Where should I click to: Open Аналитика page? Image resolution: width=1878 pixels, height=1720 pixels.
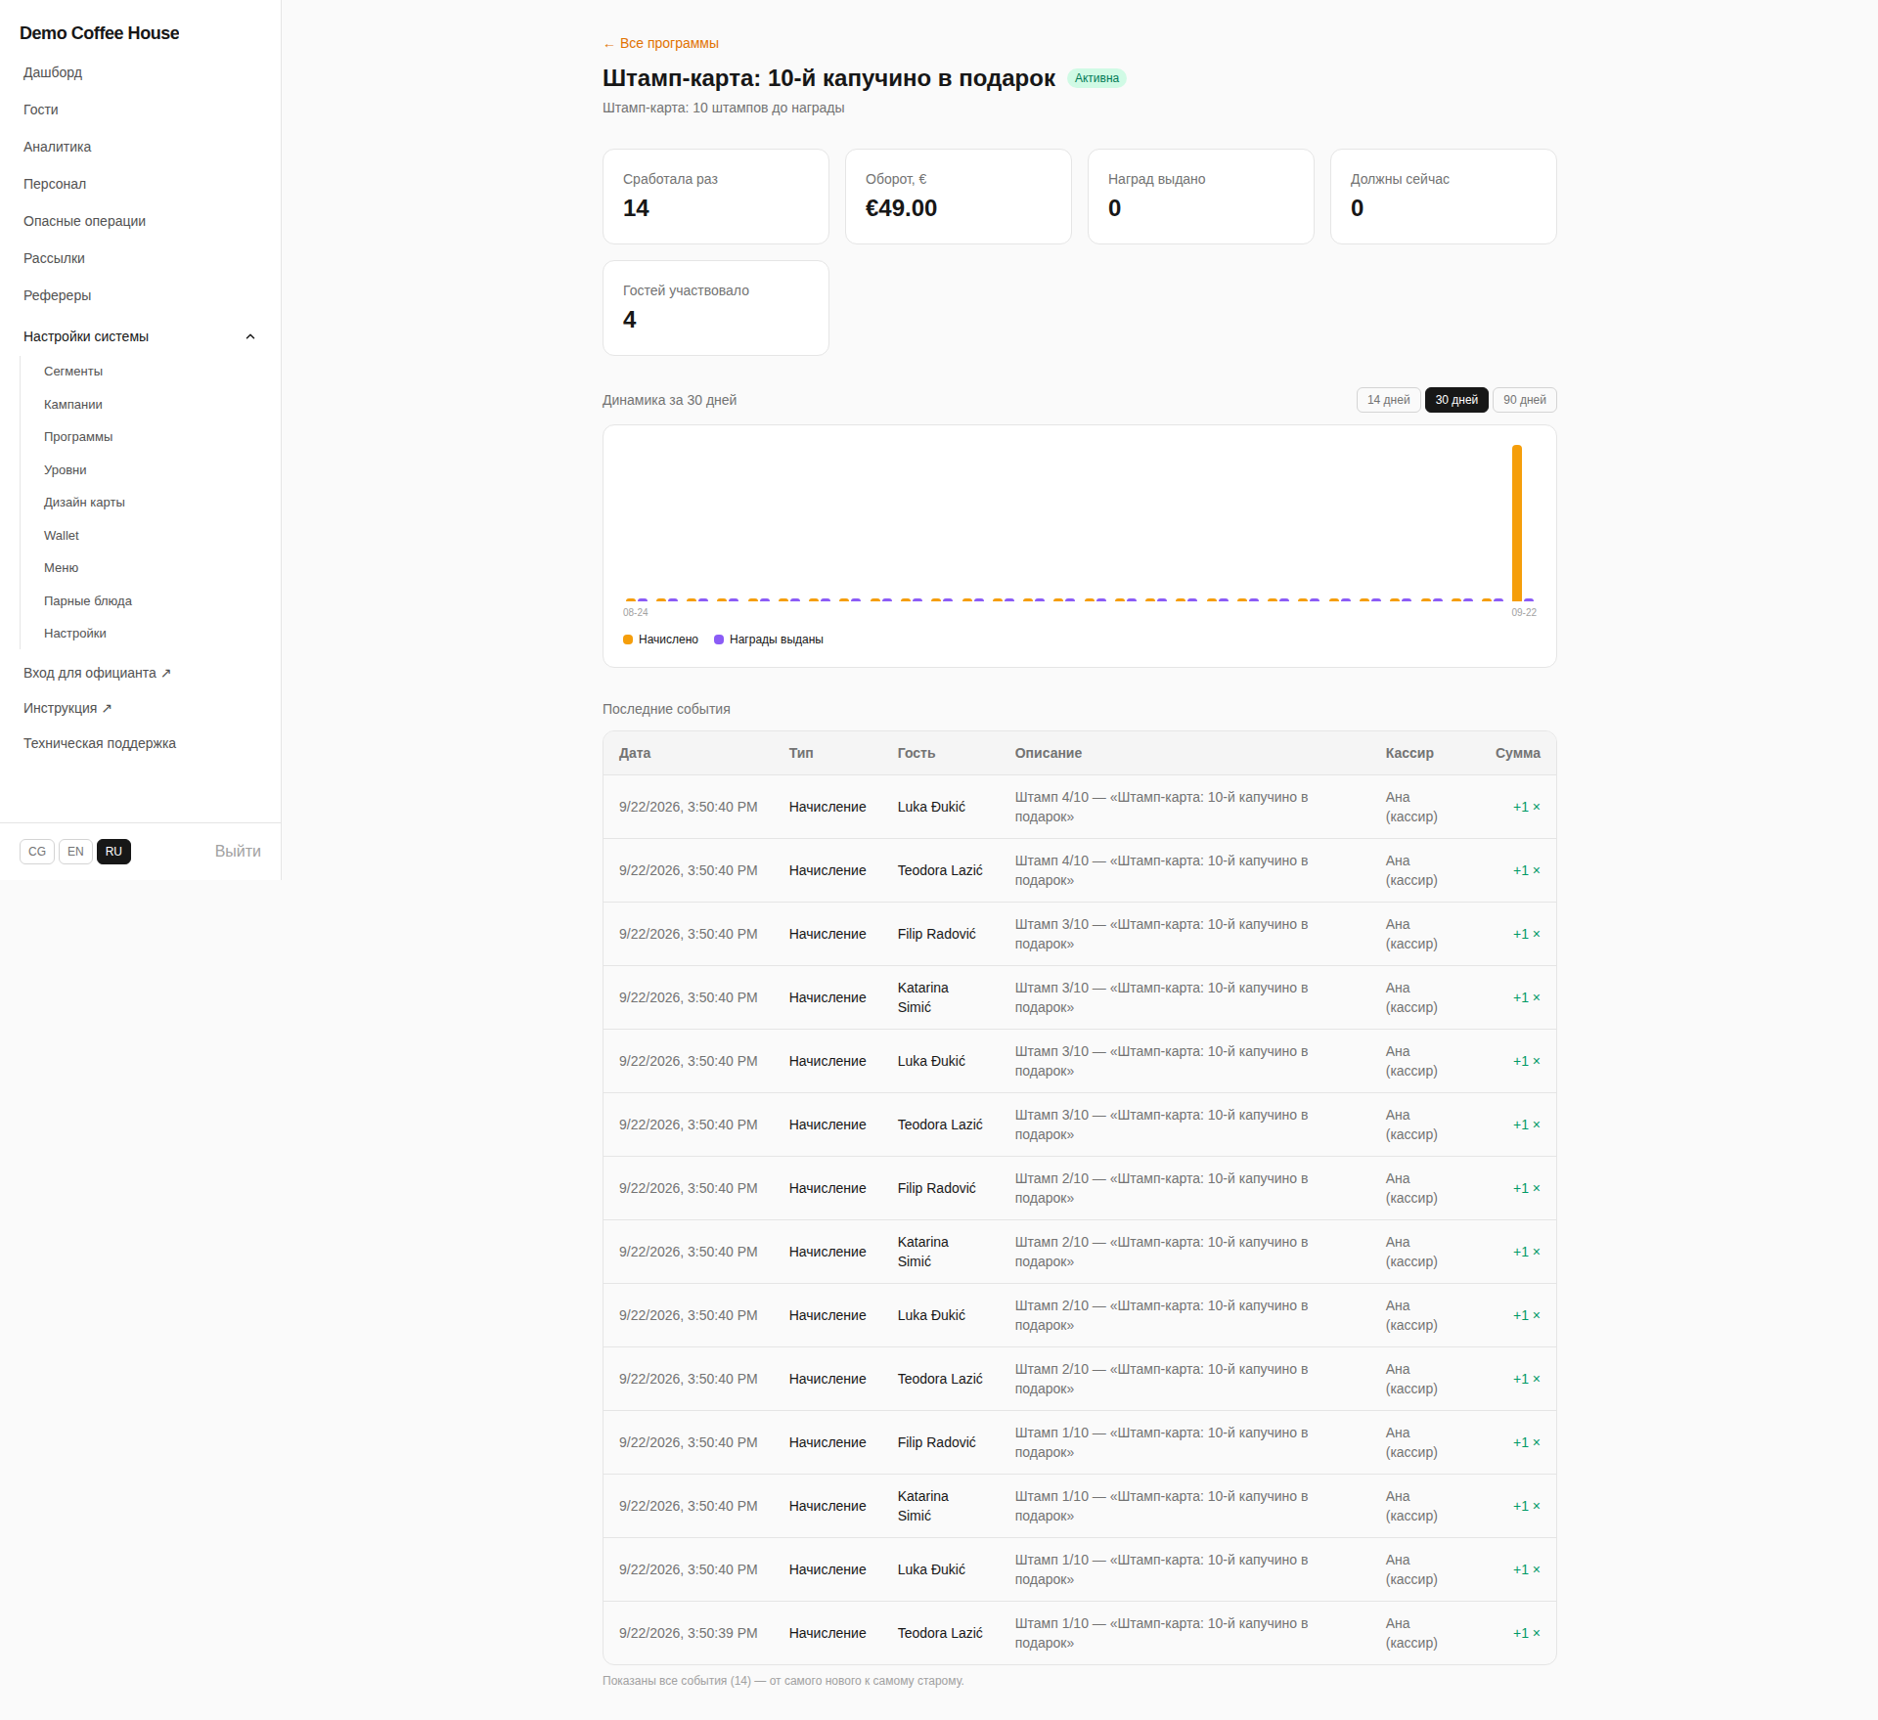58,147
